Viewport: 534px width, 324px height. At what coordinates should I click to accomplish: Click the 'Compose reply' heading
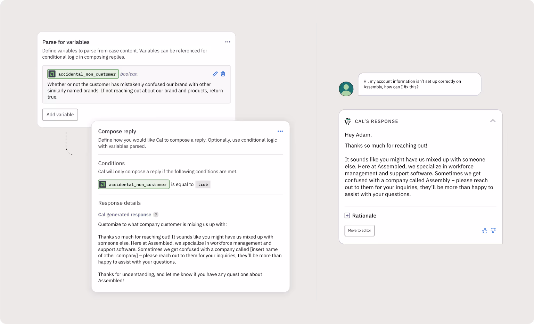pos(117,131)
